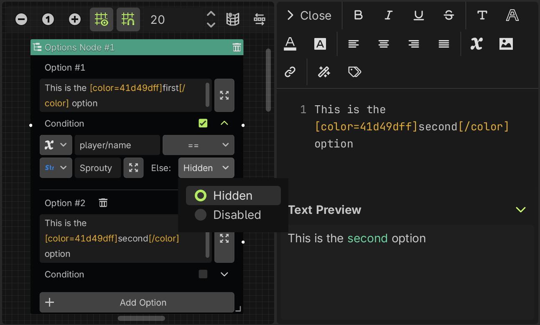
Task: Toggle grid visibility icon
Action: click(102, 20)
